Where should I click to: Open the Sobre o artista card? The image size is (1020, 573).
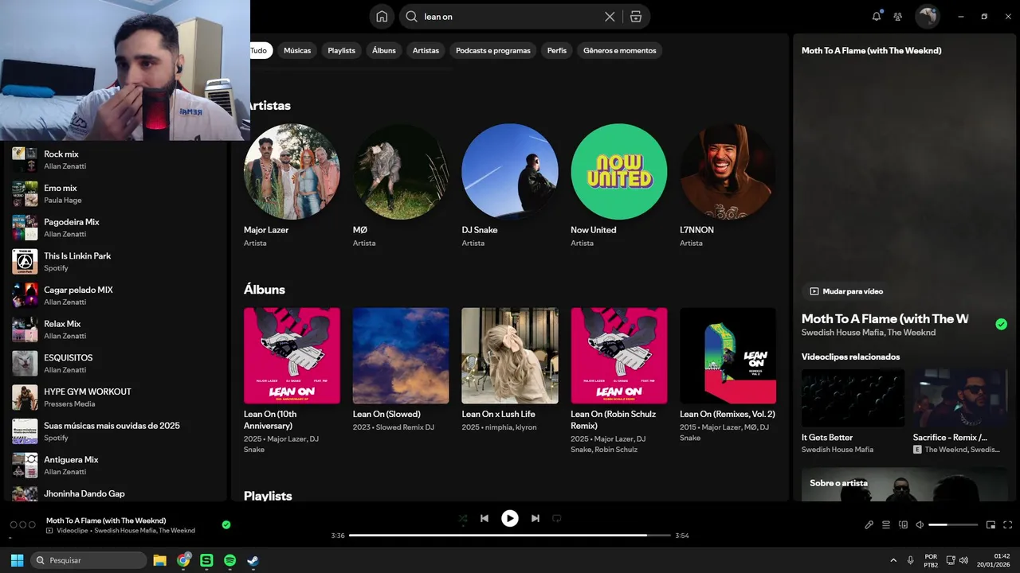(x=904, y=484)
